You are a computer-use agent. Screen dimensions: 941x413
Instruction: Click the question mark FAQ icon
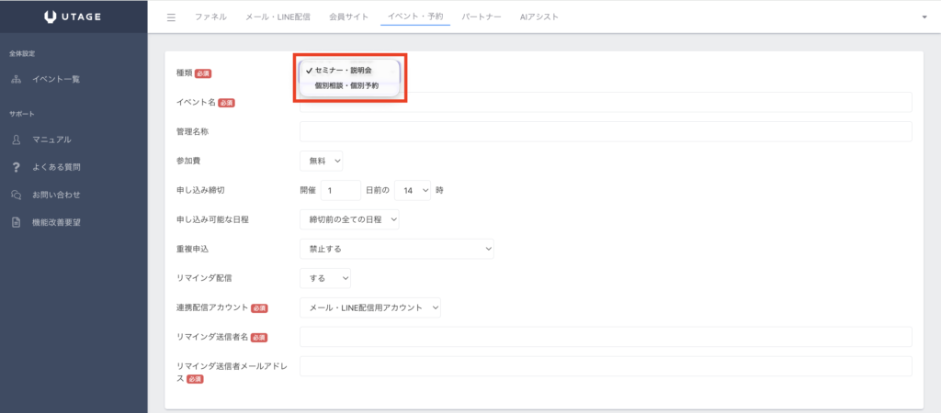click(16, 167)
